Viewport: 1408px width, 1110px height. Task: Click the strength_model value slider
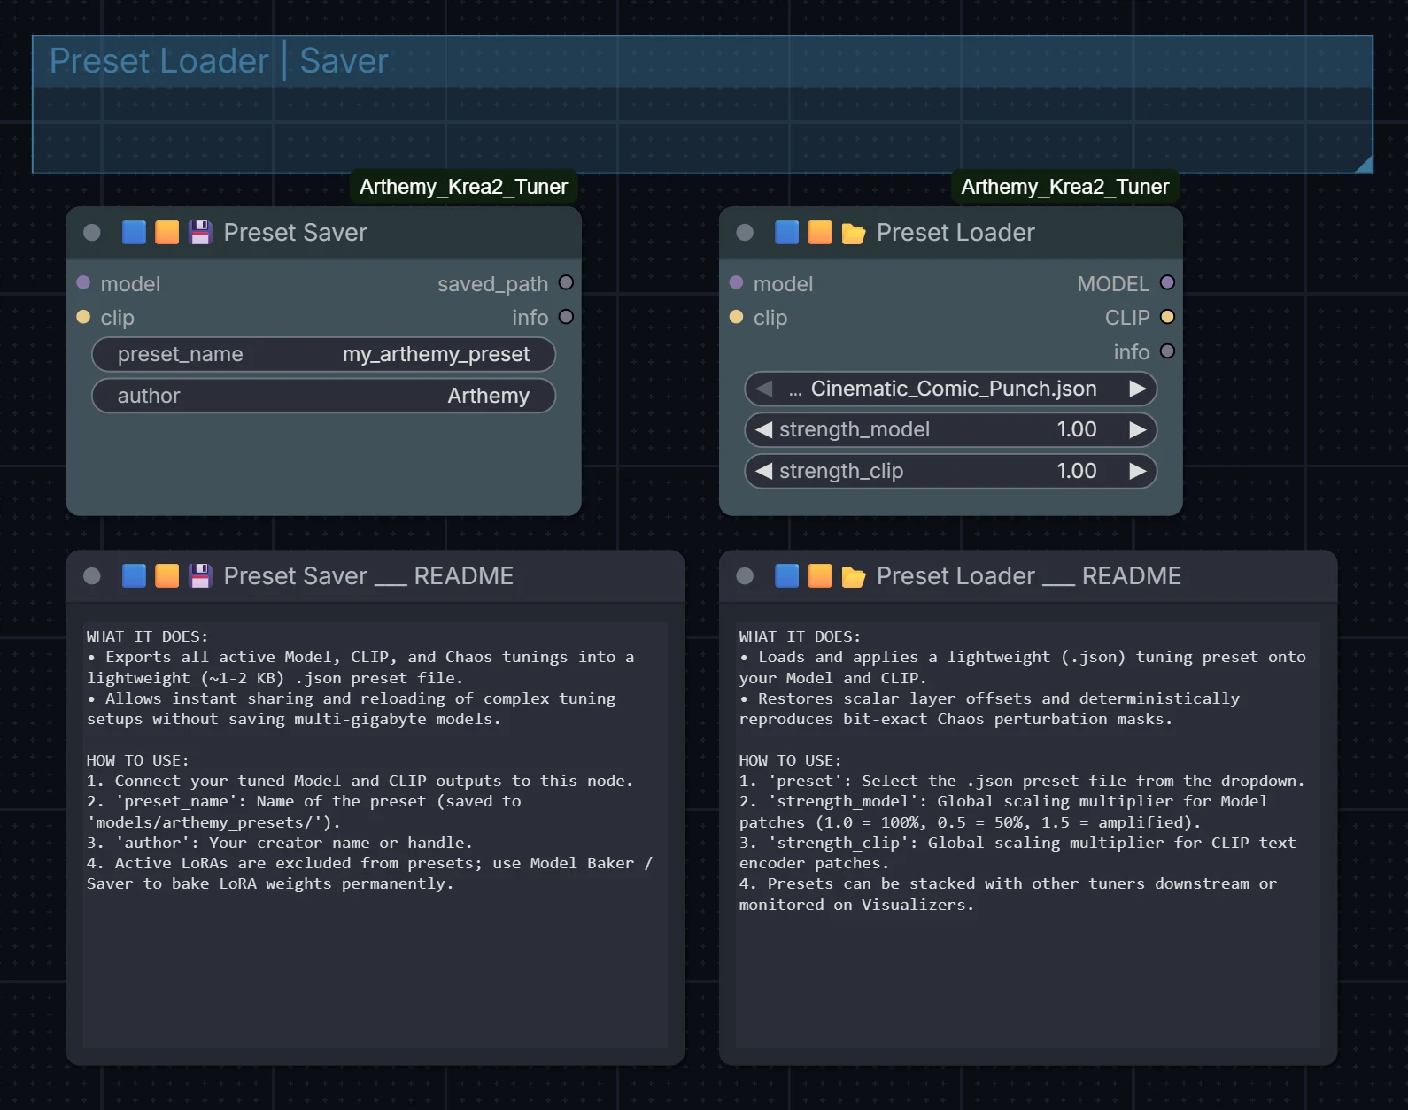point(951,429)
